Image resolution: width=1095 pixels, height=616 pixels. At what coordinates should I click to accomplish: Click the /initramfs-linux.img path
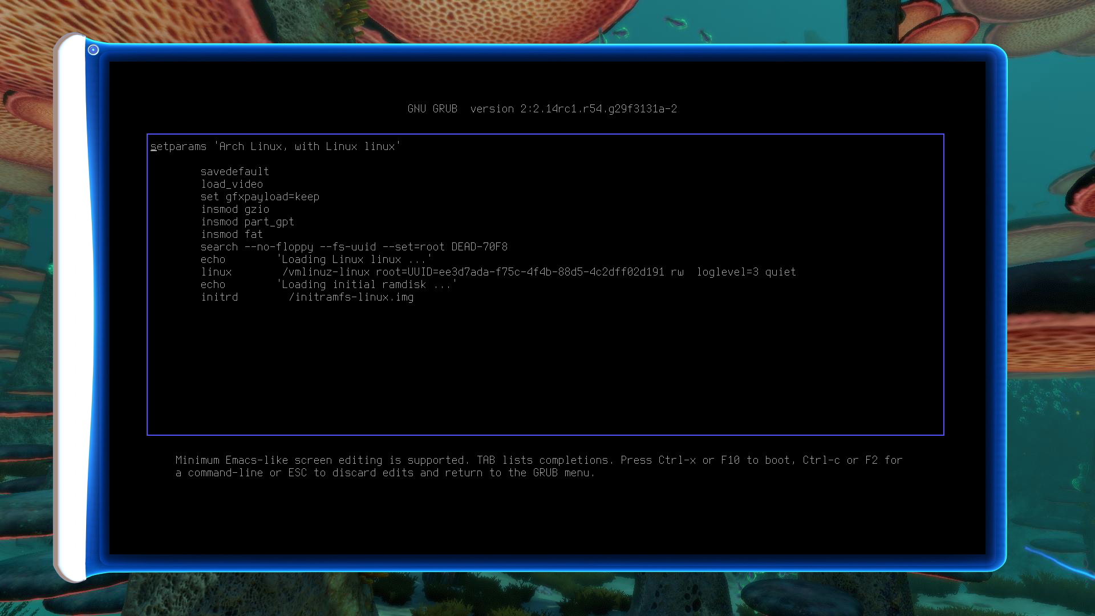[x=351, y=297]
